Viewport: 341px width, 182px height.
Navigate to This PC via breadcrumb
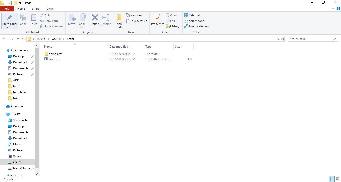pyautogui.click(x=41, y=39)
